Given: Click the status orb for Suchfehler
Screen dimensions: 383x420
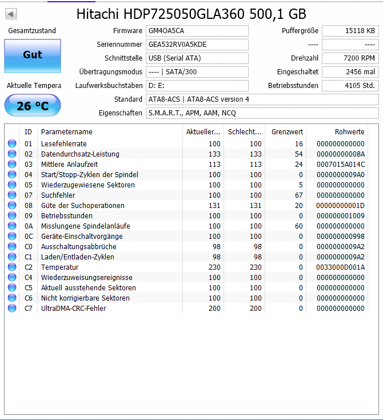Looking at the screenshot, I should pos(12,195).
